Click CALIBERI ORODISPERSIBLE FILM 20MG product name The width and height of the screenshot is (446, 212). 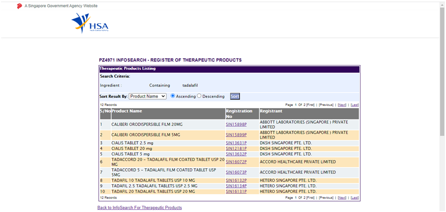(146, 125)
